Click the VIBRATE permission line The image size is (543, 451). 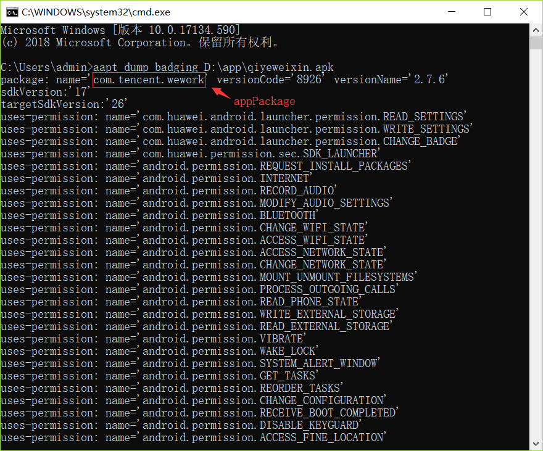(153, 339)
